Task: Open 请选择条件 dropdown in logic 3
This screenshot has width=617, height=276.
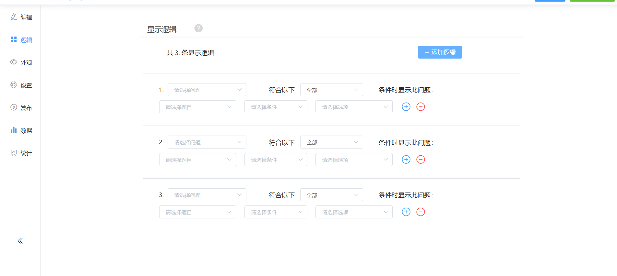Action: tap(276, 212)
